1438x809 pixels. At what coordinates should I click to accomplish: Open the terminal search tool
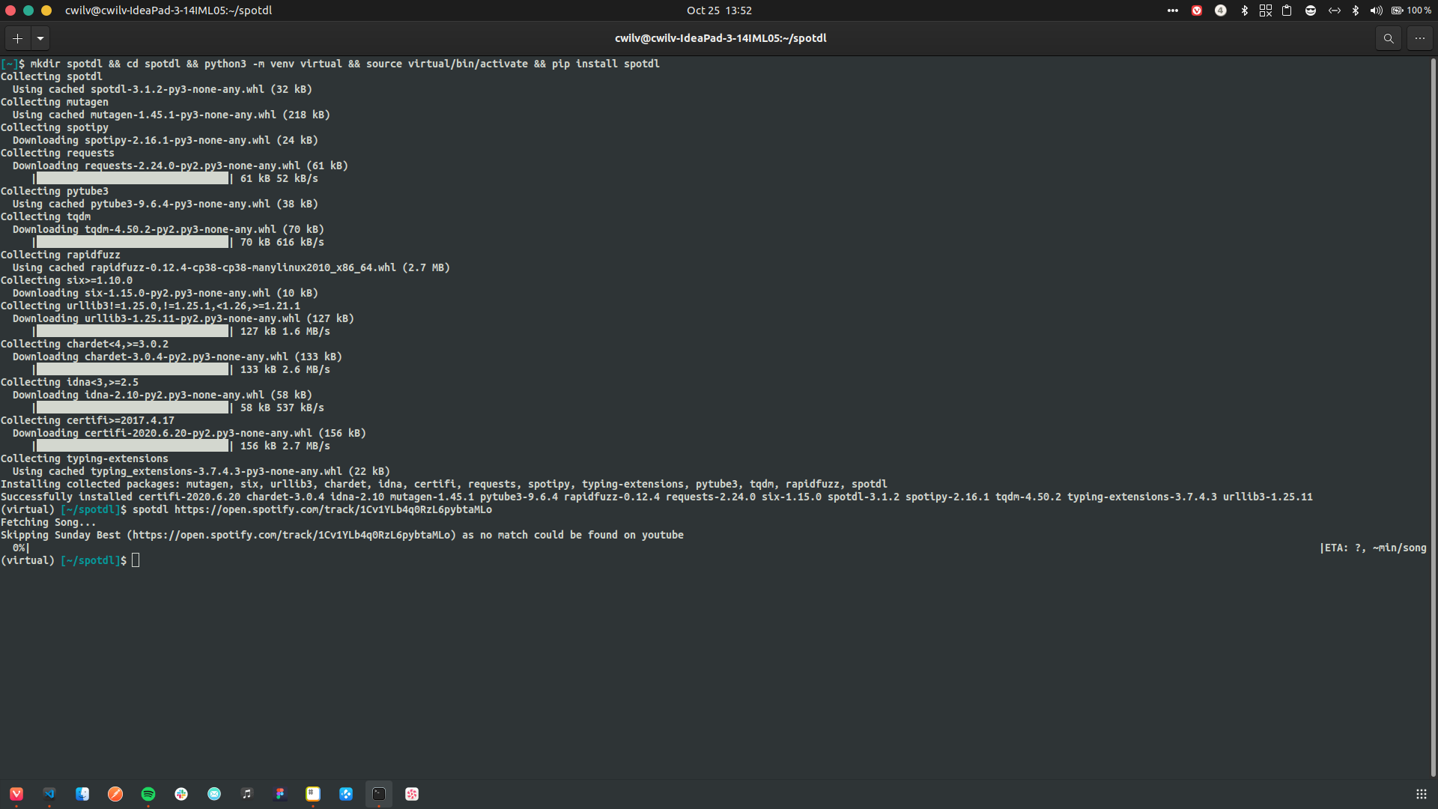coord(1389,38)
